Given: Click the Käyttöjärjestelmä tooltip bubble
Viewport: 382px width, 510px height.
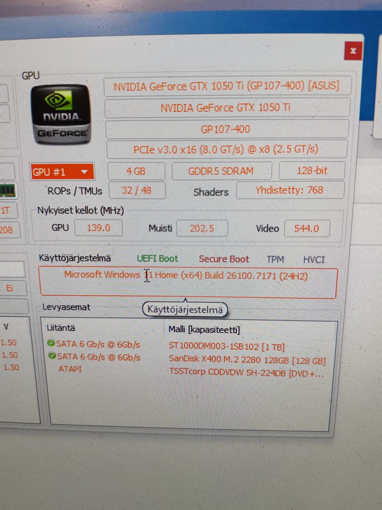Looking at the screenshot, I should pyautogui.click(x=185, y=309).
